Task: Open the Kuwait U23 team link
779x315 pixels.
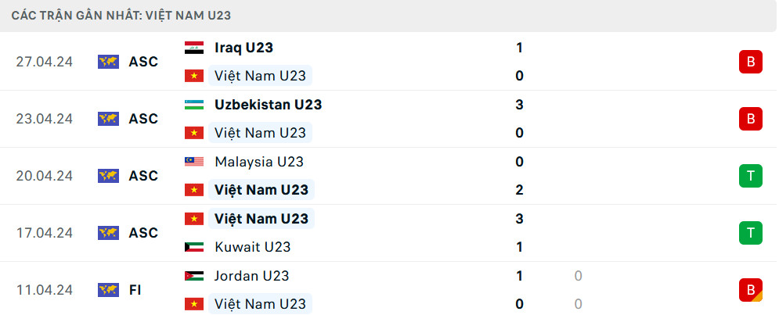Action: 252,247
